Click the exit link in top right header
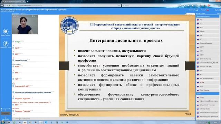 click(218, 10)
